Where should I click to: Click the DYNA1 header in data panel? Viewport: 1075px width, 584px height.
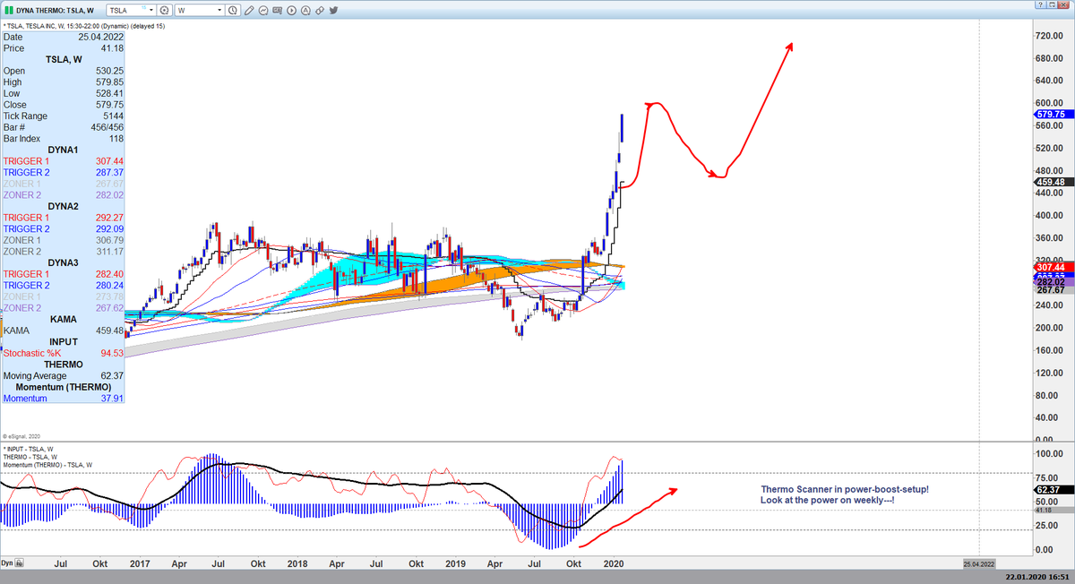pyautogui.click(x=63, y=150)
